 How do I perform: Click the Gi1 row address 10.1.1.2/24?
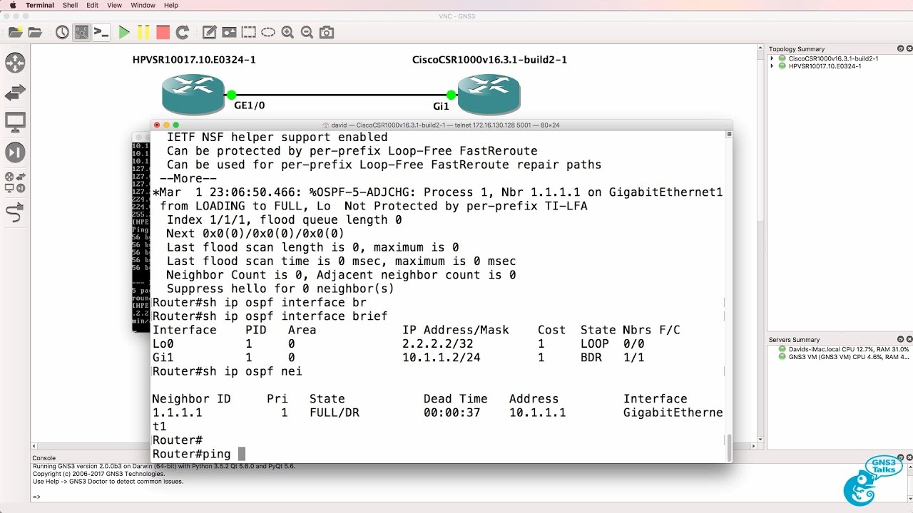[442, 358]
